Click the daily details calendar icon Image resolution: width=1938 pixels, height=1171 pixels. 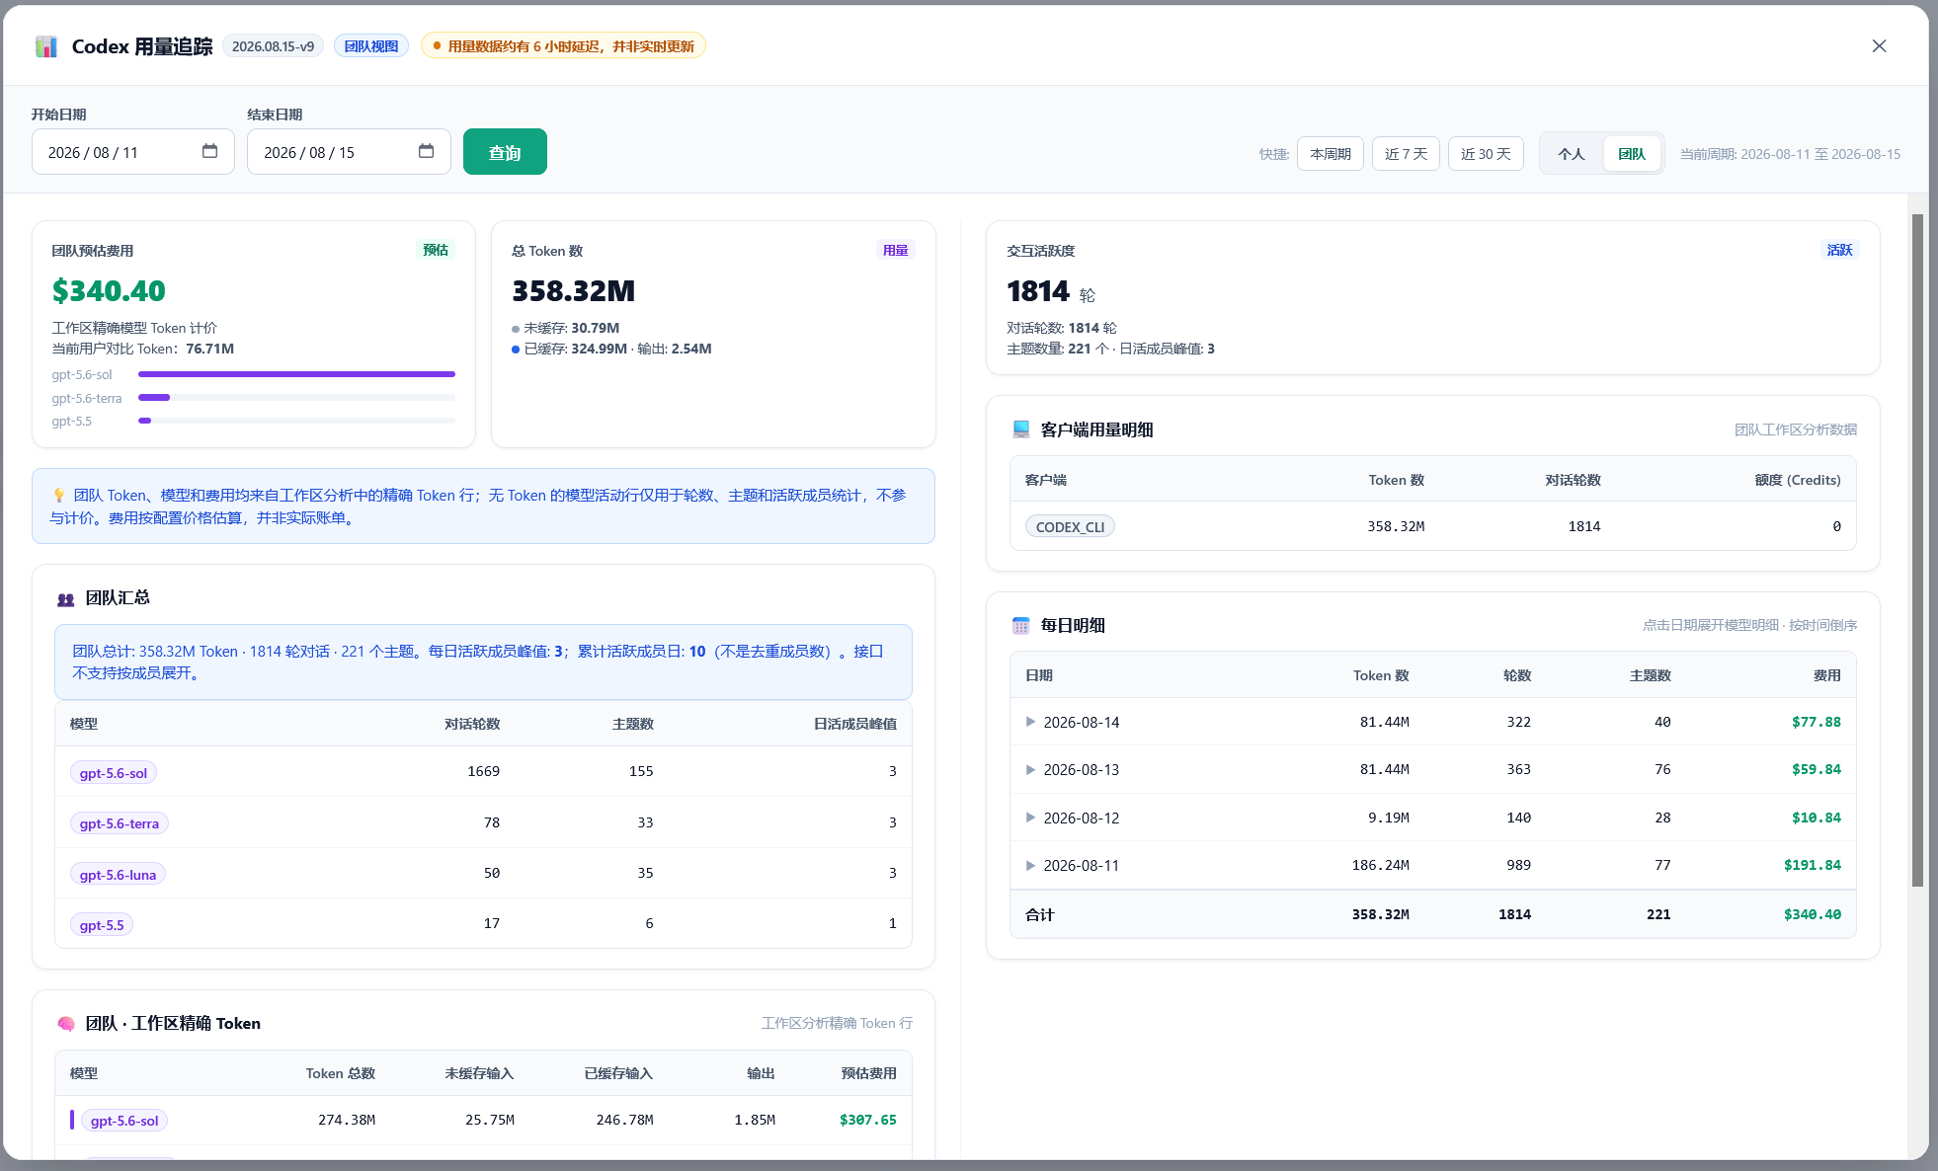pos(1021,625)
